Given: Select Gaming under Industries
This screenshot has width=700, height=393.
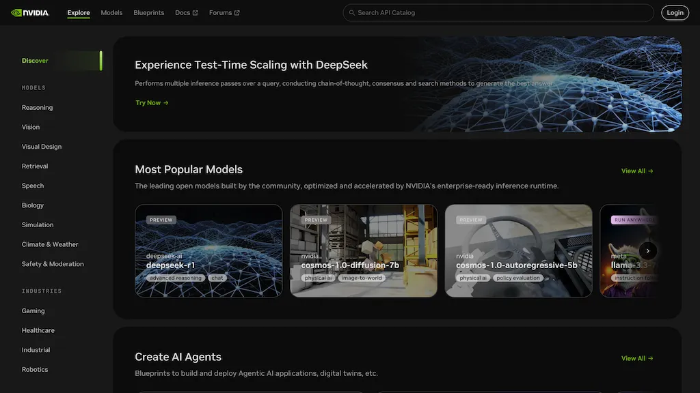Looking at the screenshot, I should coord(33,311).
